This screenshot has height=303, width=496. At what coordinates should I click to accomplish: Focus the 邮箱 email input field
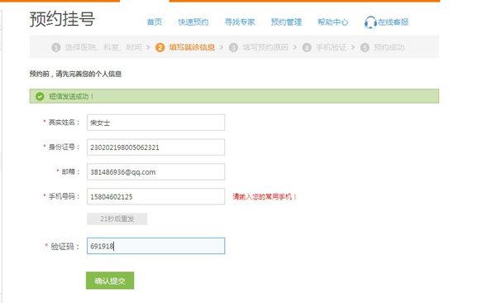(156, 172)
